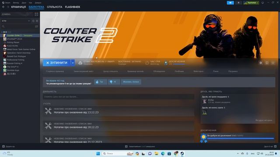This screenshot has height=157, width=280.
Task: Click the header achievements progress bar
Action: tap(179, 64)
